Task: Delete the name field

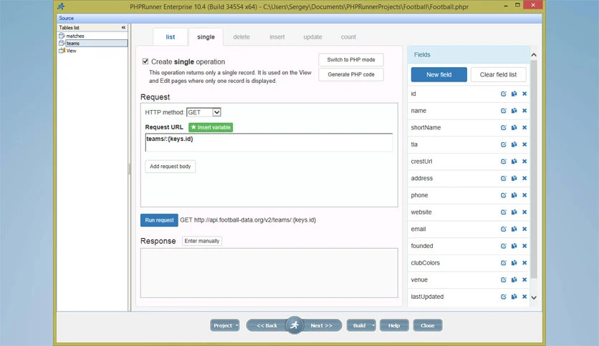Action: click(524, 111)
